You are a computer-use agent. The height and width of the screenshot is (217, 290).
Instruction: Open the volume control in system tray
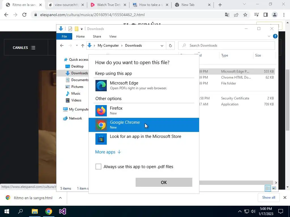[253, 211]
